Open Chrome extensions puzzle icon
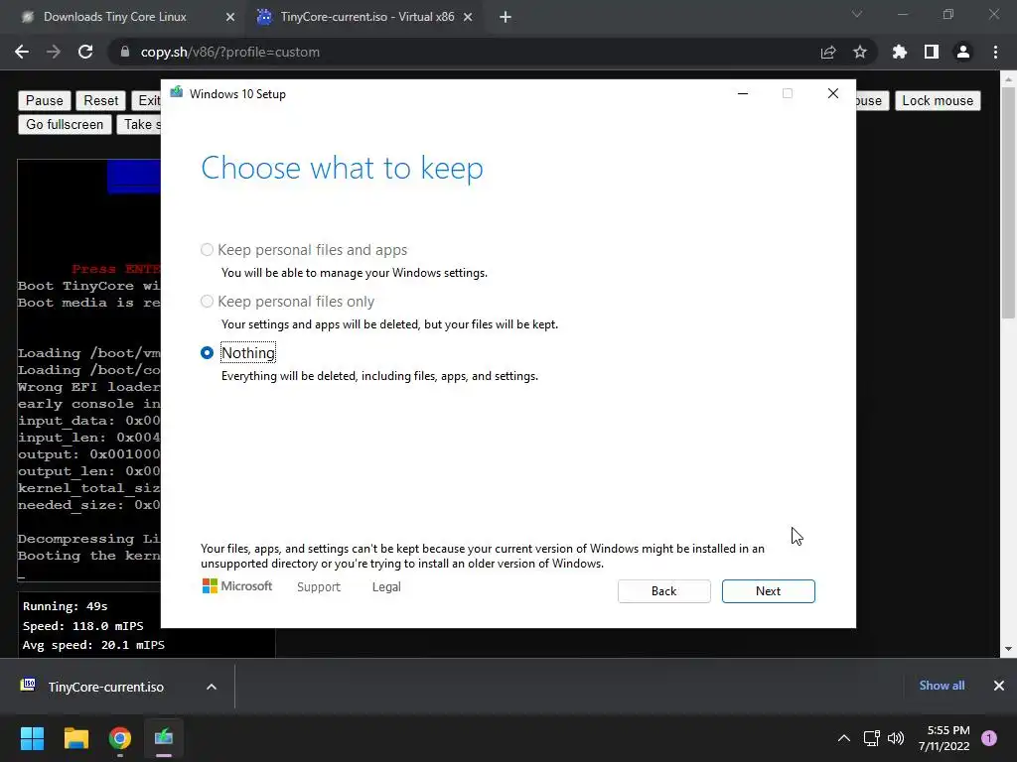Image resolution: width=1017 pixels, height=762 pixels. (x=899, y=52)
